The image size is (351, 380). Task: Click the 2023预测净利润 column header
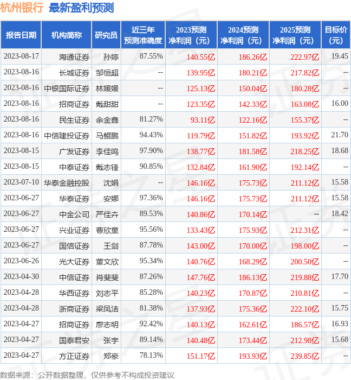pos(191,35)
